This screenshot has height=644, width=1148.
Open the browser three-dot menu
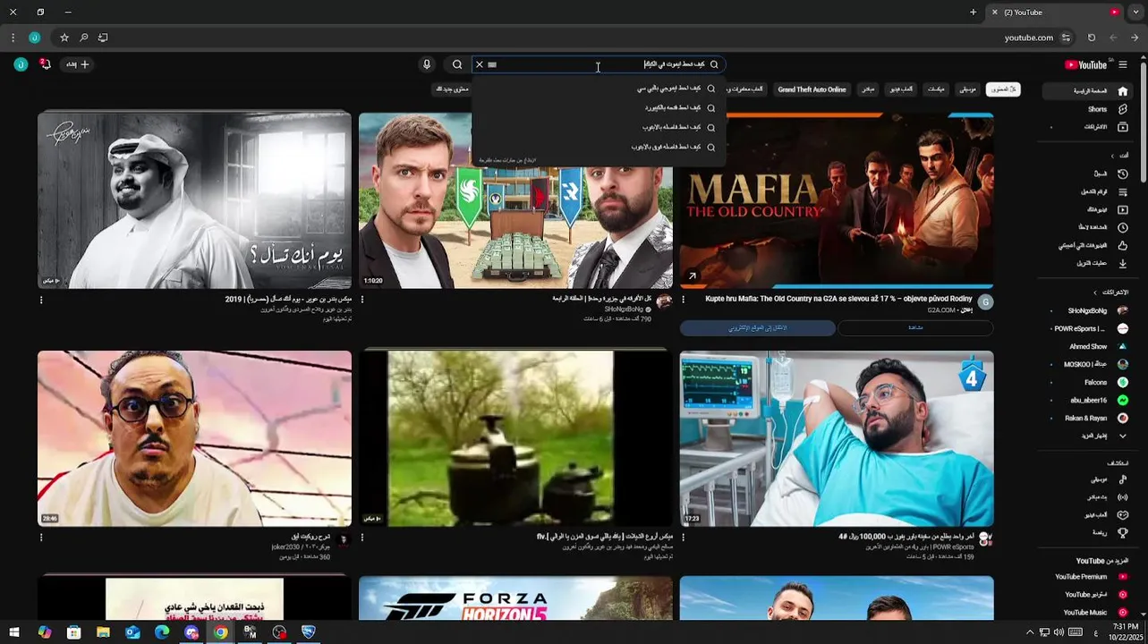tap(13, 38)
